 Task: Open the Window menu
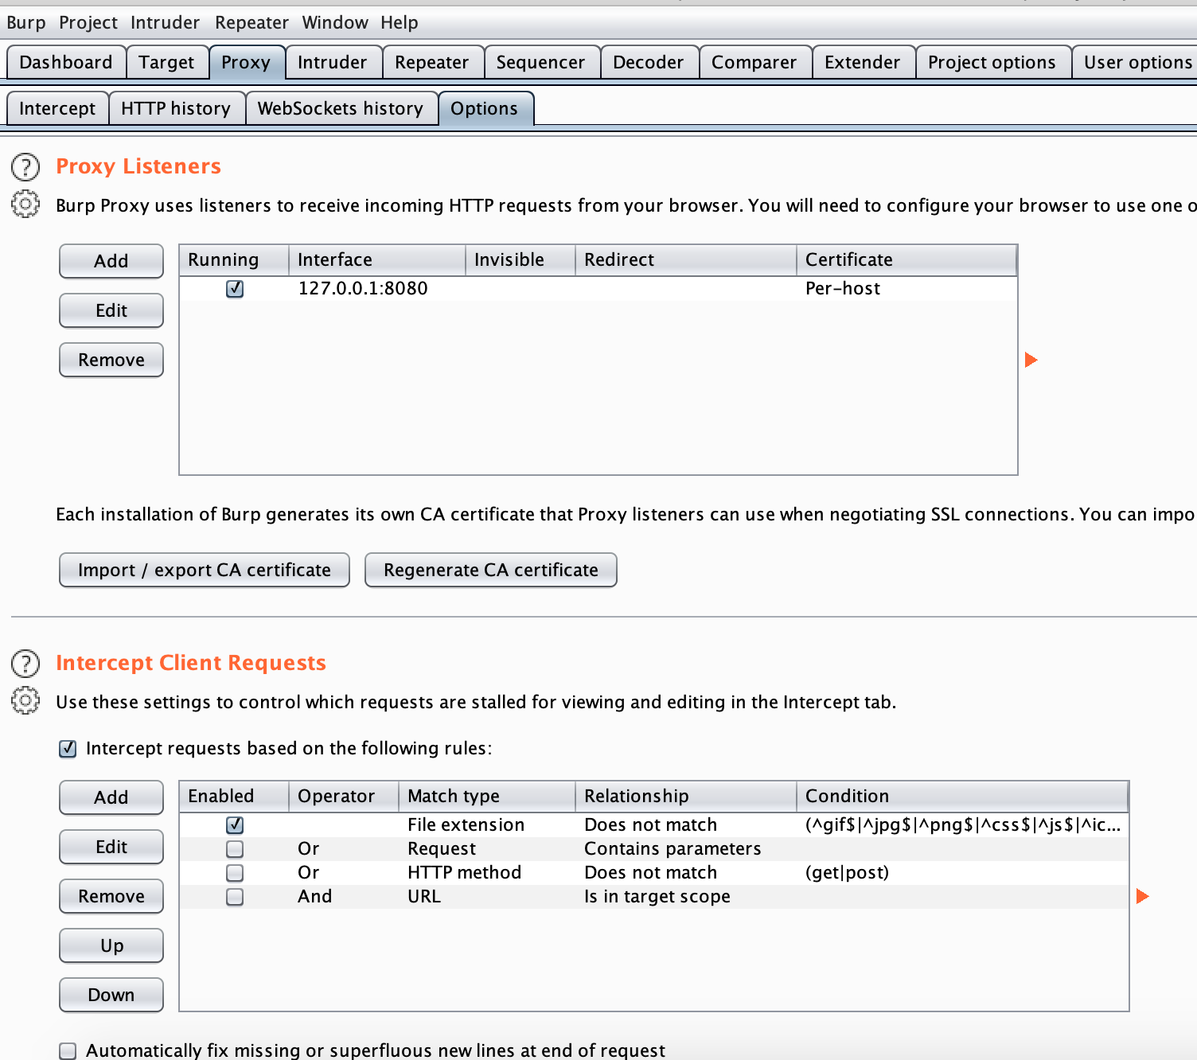click(x=335, y=22)
